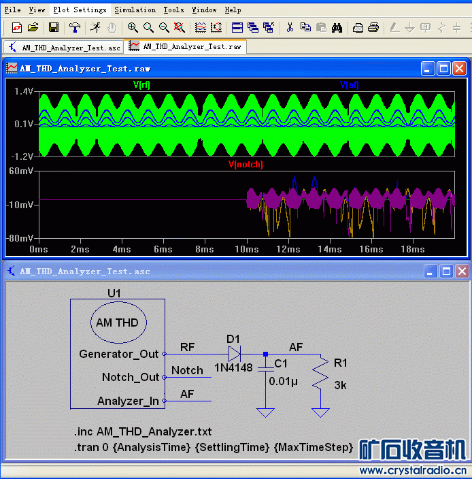
Task: Click the Paste clipboard icon
Action: point(321,28)
